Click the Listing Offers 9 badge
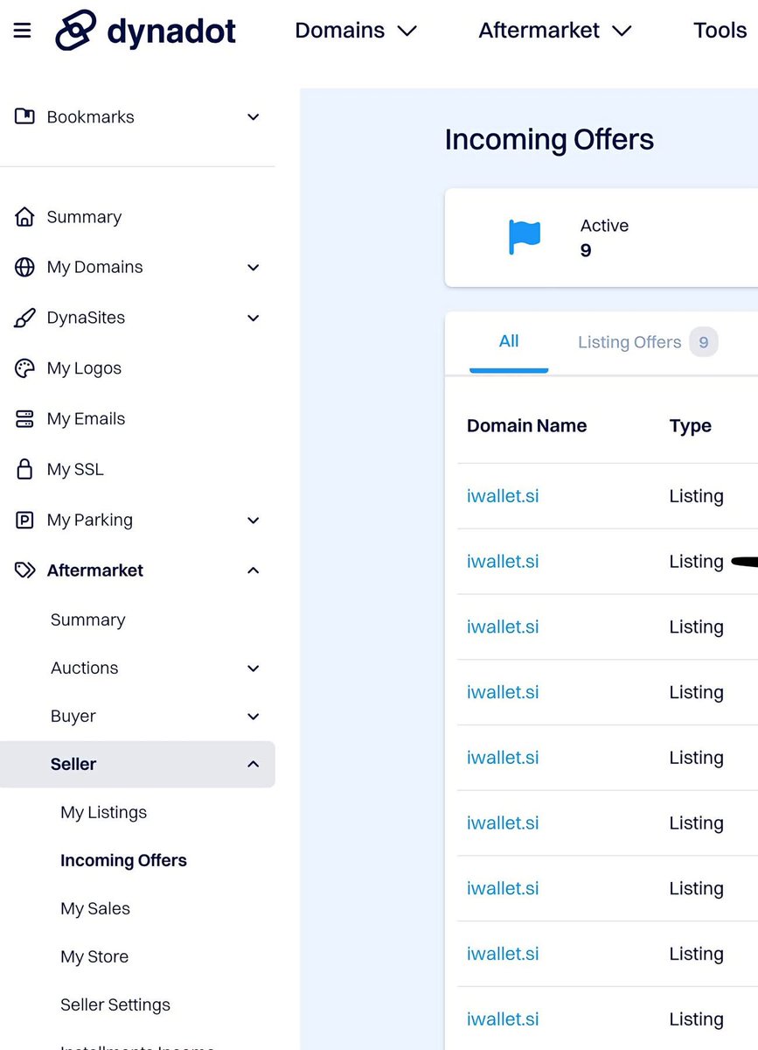 pyautogui.click(x=704, y=342)
